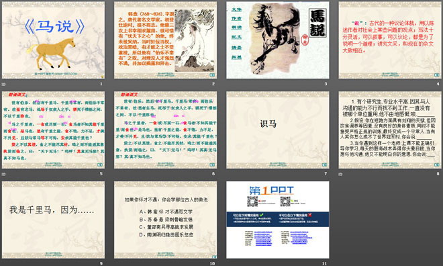Viewport: 443px width, 266px height.
Task: Click the 馬説 calligraphy title box
Action: point(317,23)
